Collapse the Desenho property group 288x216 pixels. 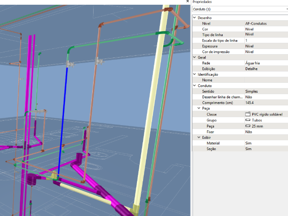[195, 17]
